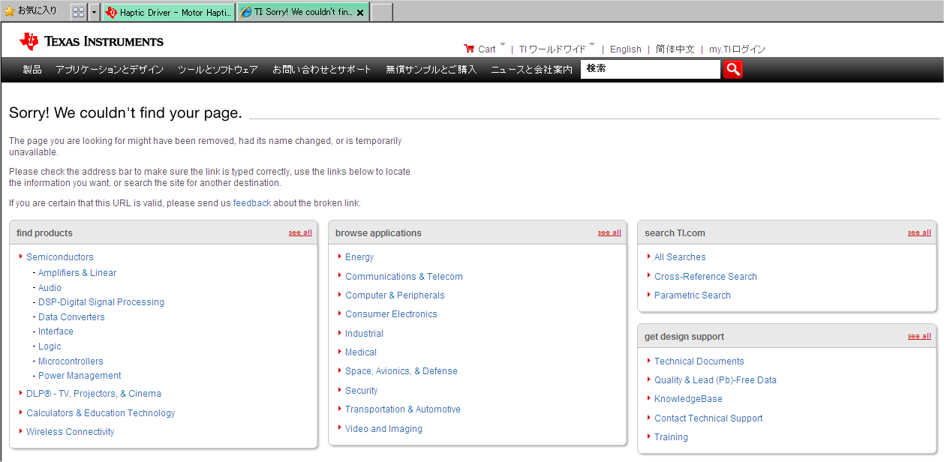Open Parametric Search link
Screen dimensions: 944x462
pos(693,295)
